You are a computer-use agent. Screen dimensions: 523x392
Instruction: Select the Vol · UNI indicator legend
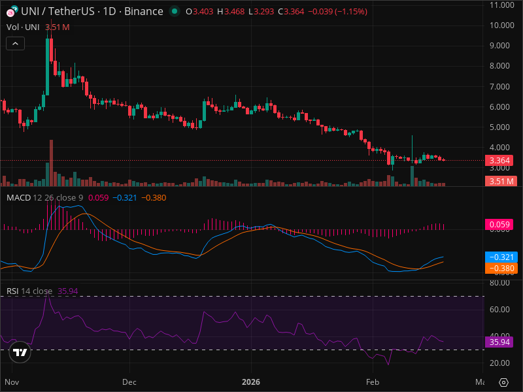pyautogui.click(x=23, y=27)
